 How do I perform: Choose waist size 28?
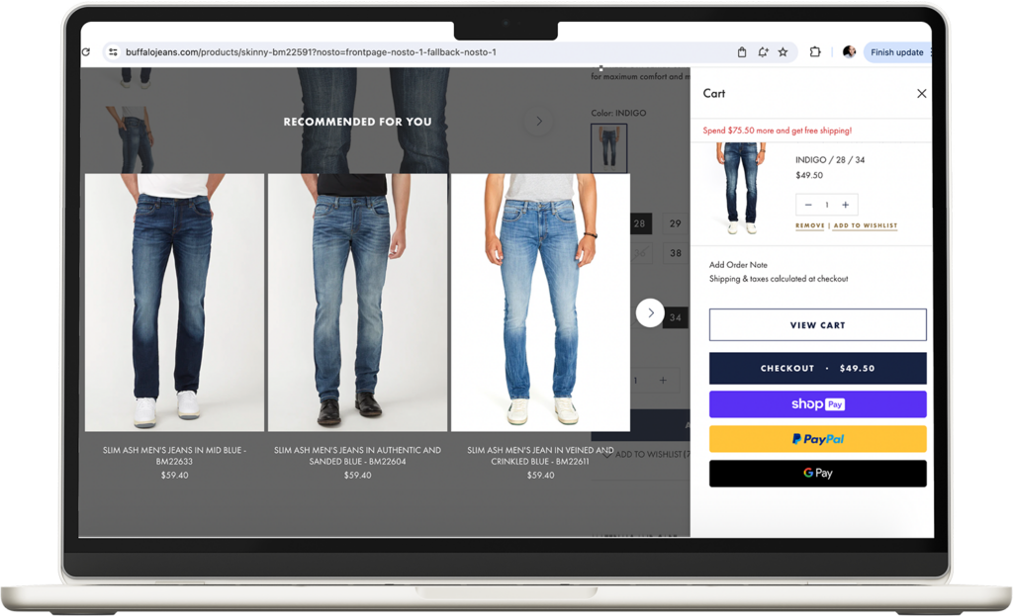coord(640,223)
